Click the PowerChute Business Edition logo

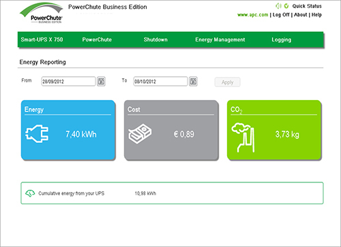pos(42,13)
